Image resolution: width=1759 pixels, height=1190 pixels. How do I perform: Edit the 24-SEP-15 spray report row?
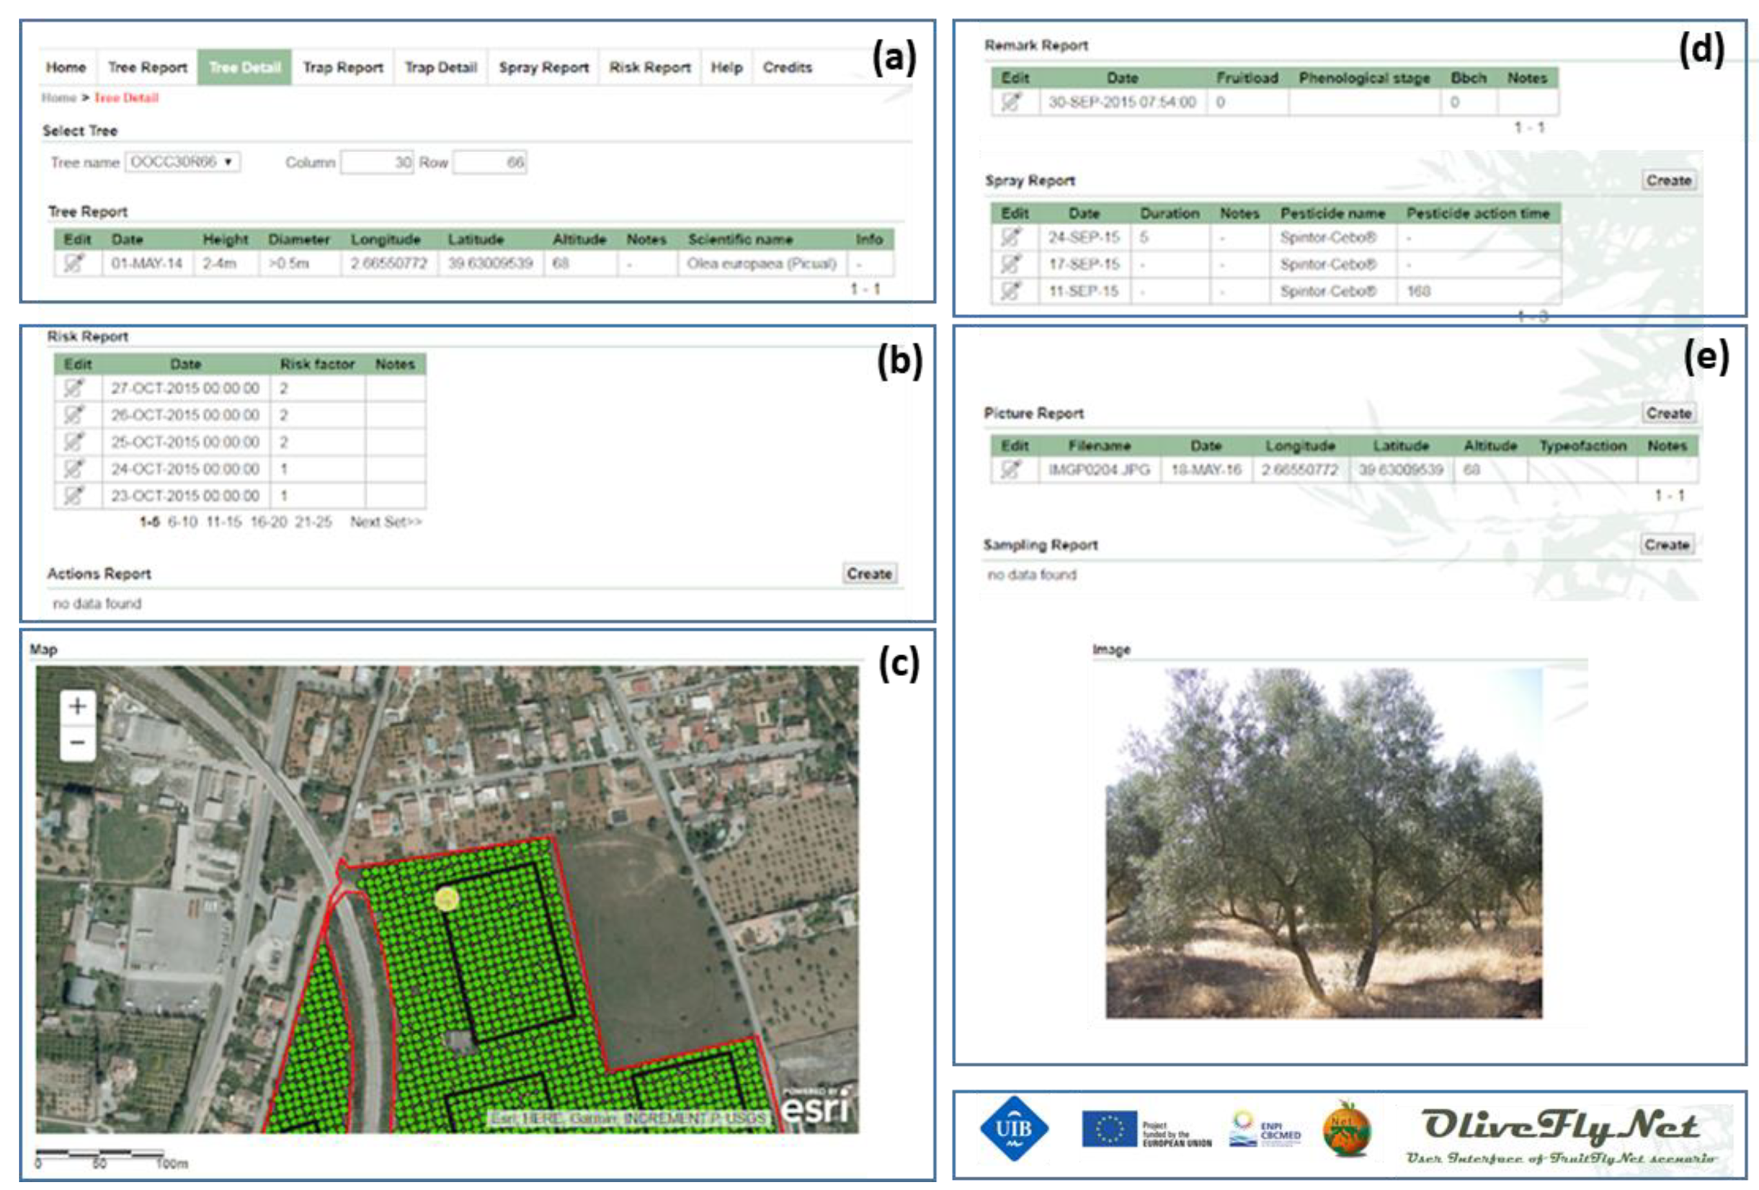pyautogui.click(x=1011, y=237)
